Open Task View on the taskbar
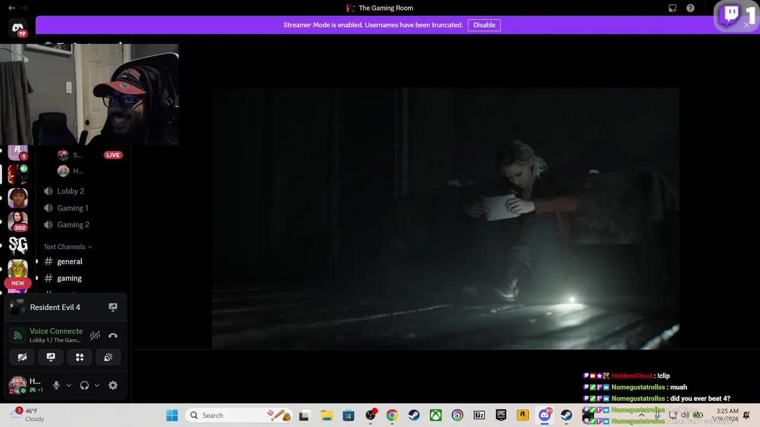Image resolution: width=760 pixels, height=427 pixels. pos(304,415)
